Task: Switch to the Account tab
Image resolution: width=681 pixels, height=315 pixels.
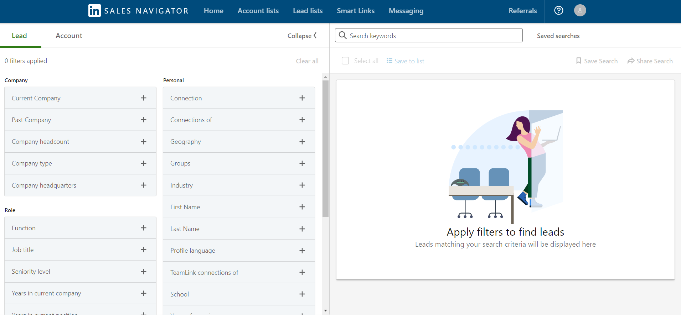Action: [x=69, y=36]
